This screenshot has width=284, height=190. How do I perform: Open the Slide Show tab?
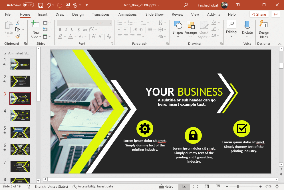[154, 15]
